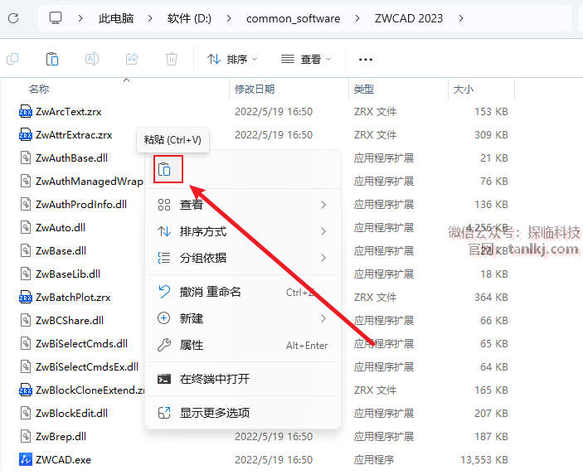Expand the chevron before 此电脑 in the address bar

tap(80, 18)
